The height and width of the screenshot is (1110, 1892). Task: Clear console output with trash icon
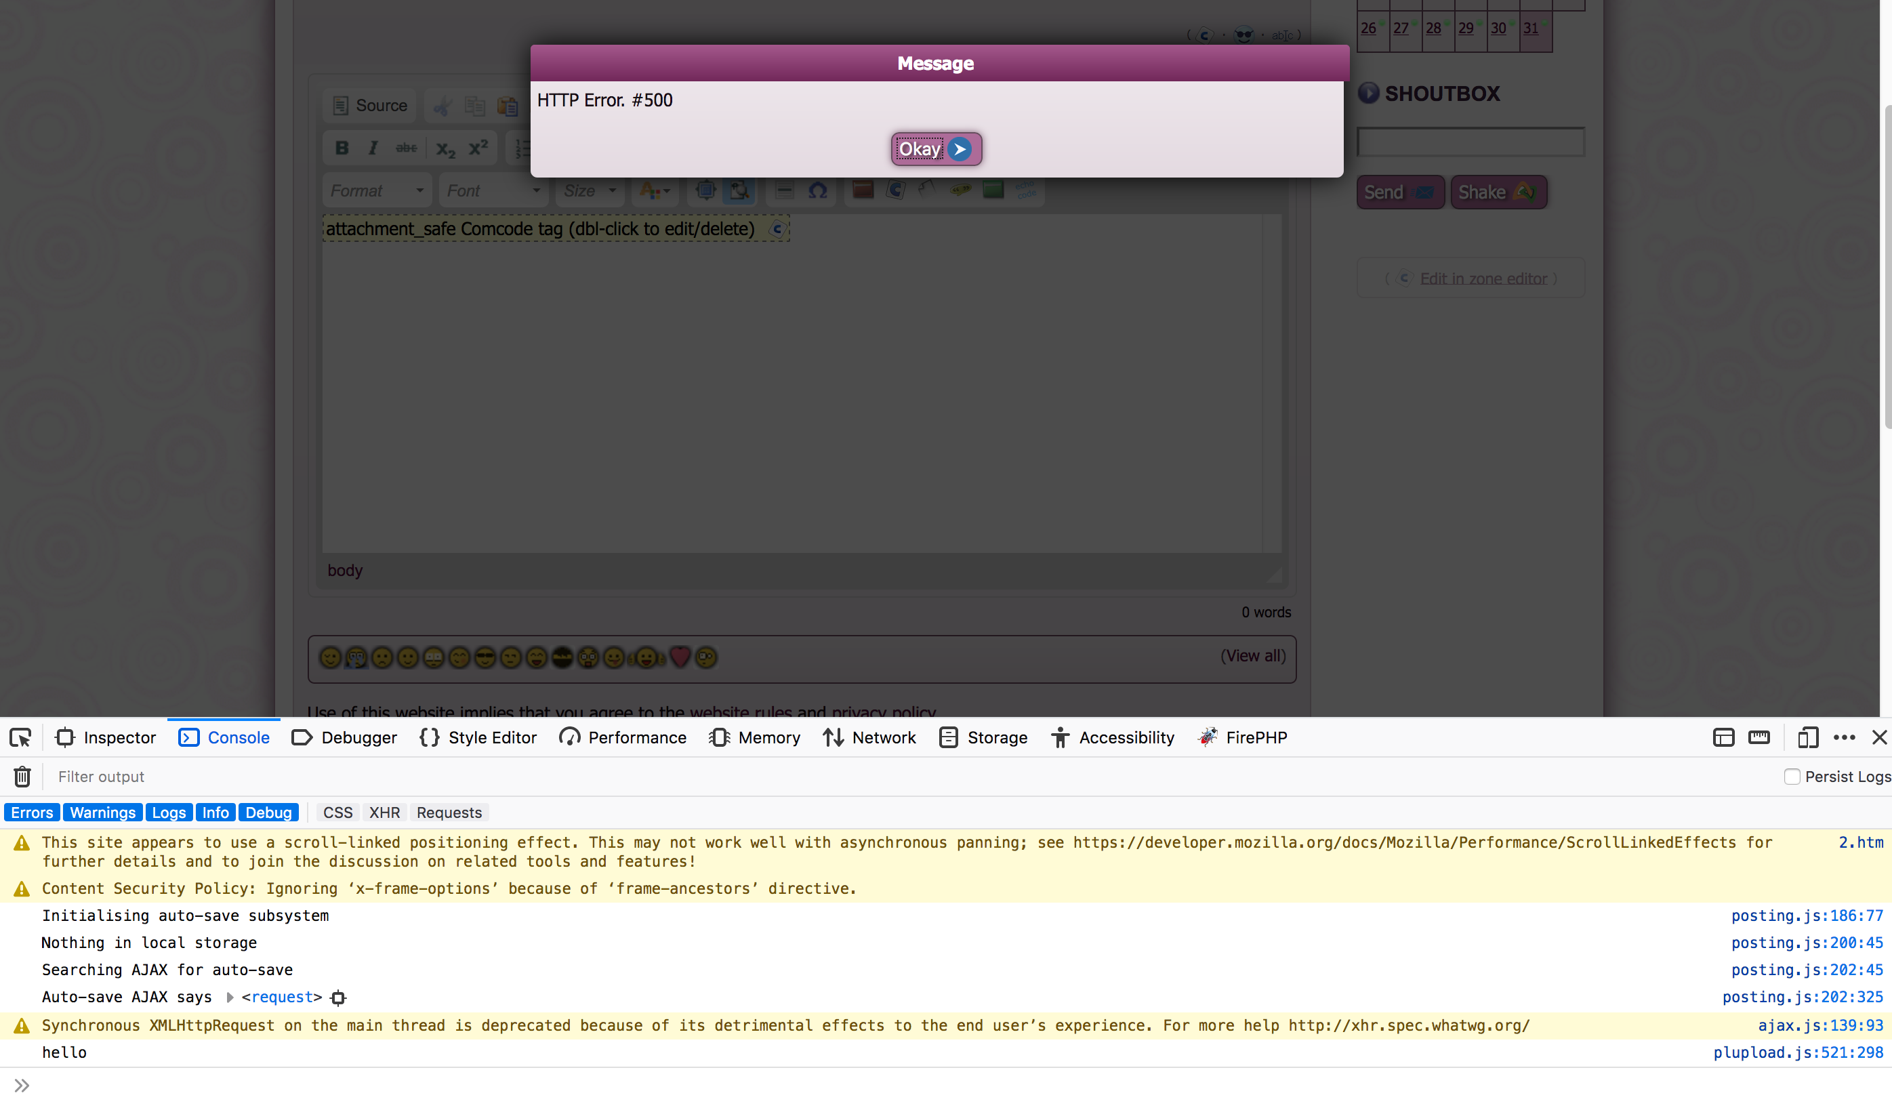pyautogui.click(x=22, y=777)
